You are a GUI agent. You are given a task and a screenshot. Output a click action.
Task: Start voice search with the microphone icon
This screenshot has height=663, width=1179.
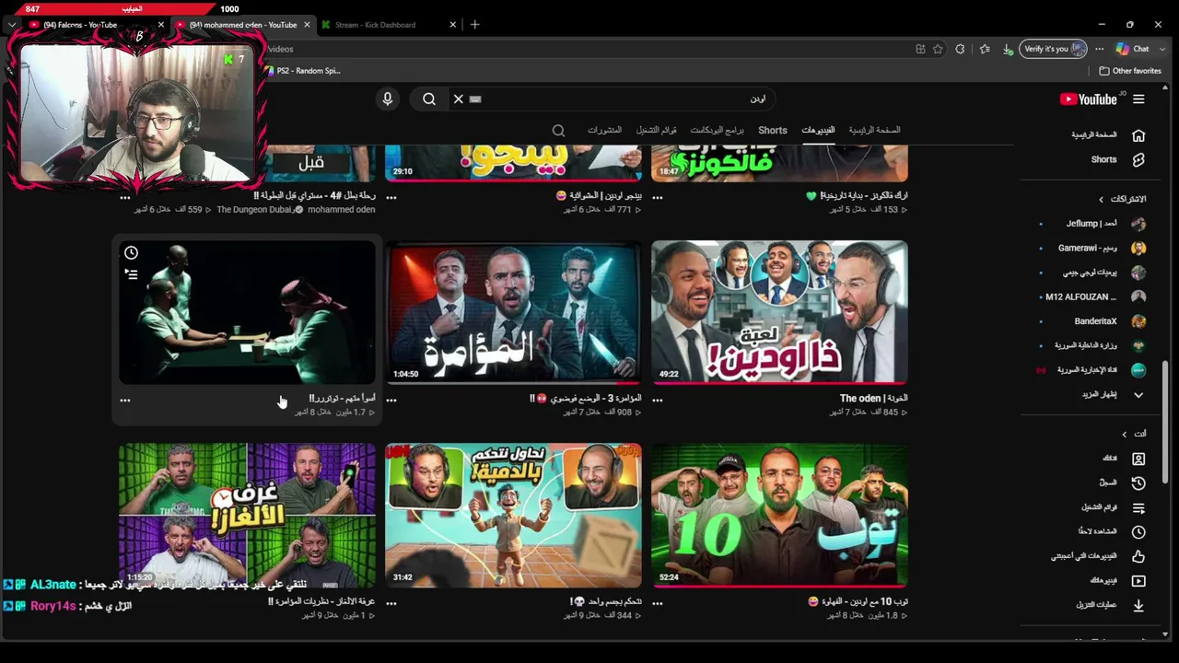(388, 99)
